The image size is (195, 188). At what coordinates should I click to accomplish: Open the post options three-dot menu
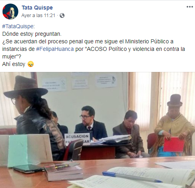click(x=189, y=7)
